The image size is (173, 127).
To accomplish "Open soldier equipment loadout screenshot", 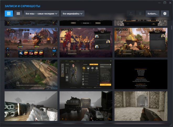I will 86,74.
